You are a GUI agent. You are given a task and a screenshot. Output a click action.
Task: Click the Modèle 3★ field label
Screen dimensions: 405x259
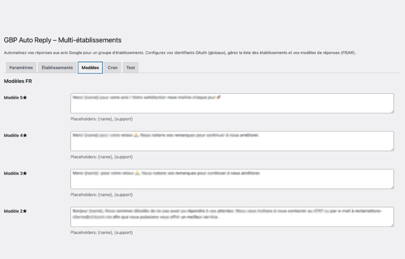[x=15, y=173]
